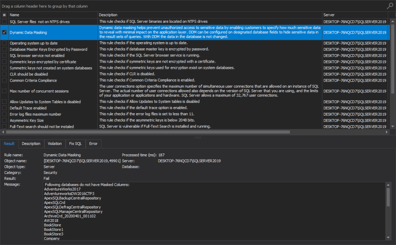
Task: Enable the Default Trace enabled rule checkbox
Action: click(3, 108)
